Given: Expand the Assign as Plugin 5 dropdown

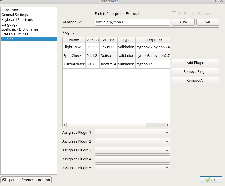Looking at the screenshot, I should tap(132, 168).
